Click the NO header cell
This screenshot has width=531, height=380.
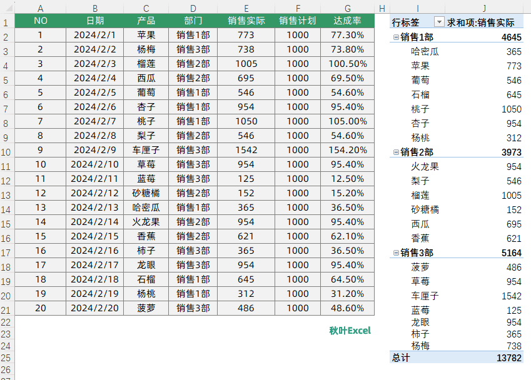click(40, 21)
